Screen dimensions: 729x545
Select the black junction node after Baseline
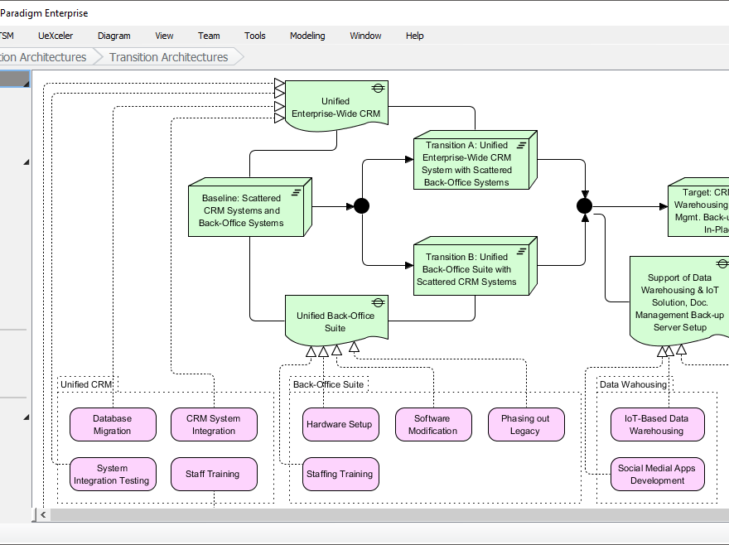pyautogui.click(x=361, y=205)
